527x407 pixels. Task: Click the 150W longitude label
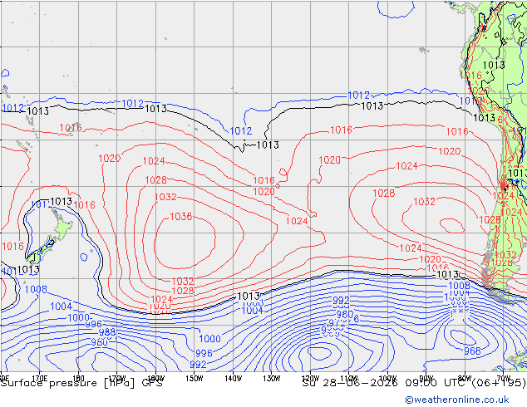coord(195,379)
